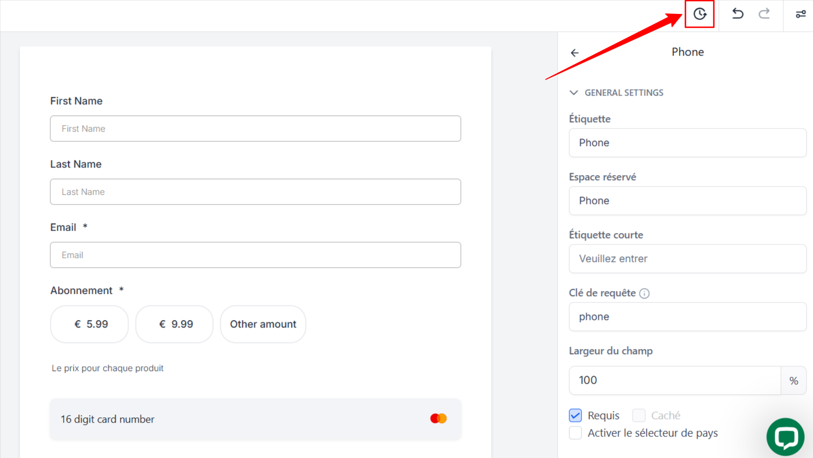Click the Largeur du champ value field
The width and height of the screenshot is (813, 458).
(675, 380)
